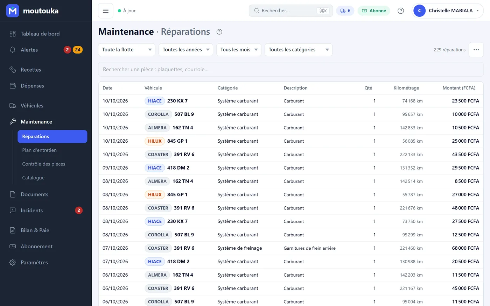This screenshot has width=490, height=306.
Task: Click the 74 168 km mileage cell
Action: [x=412, y=101]
